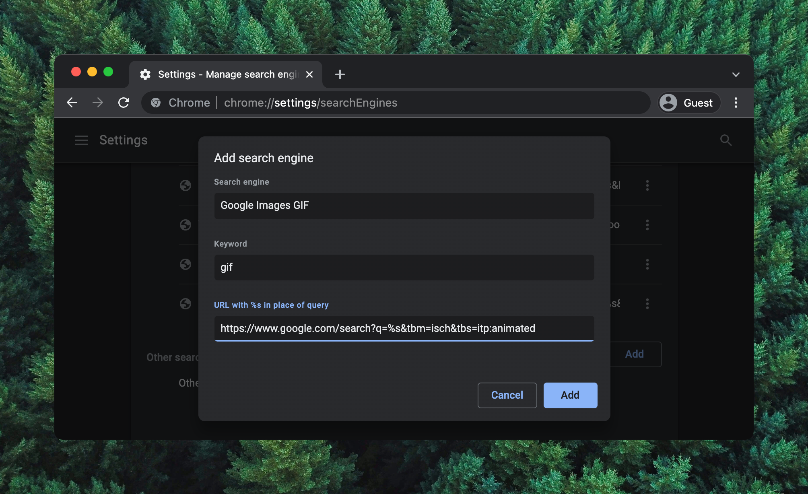Screen dimensions: 808x494
Task: Click the Search engine name field
Action: pyautogui.click(x=404, y=206)
